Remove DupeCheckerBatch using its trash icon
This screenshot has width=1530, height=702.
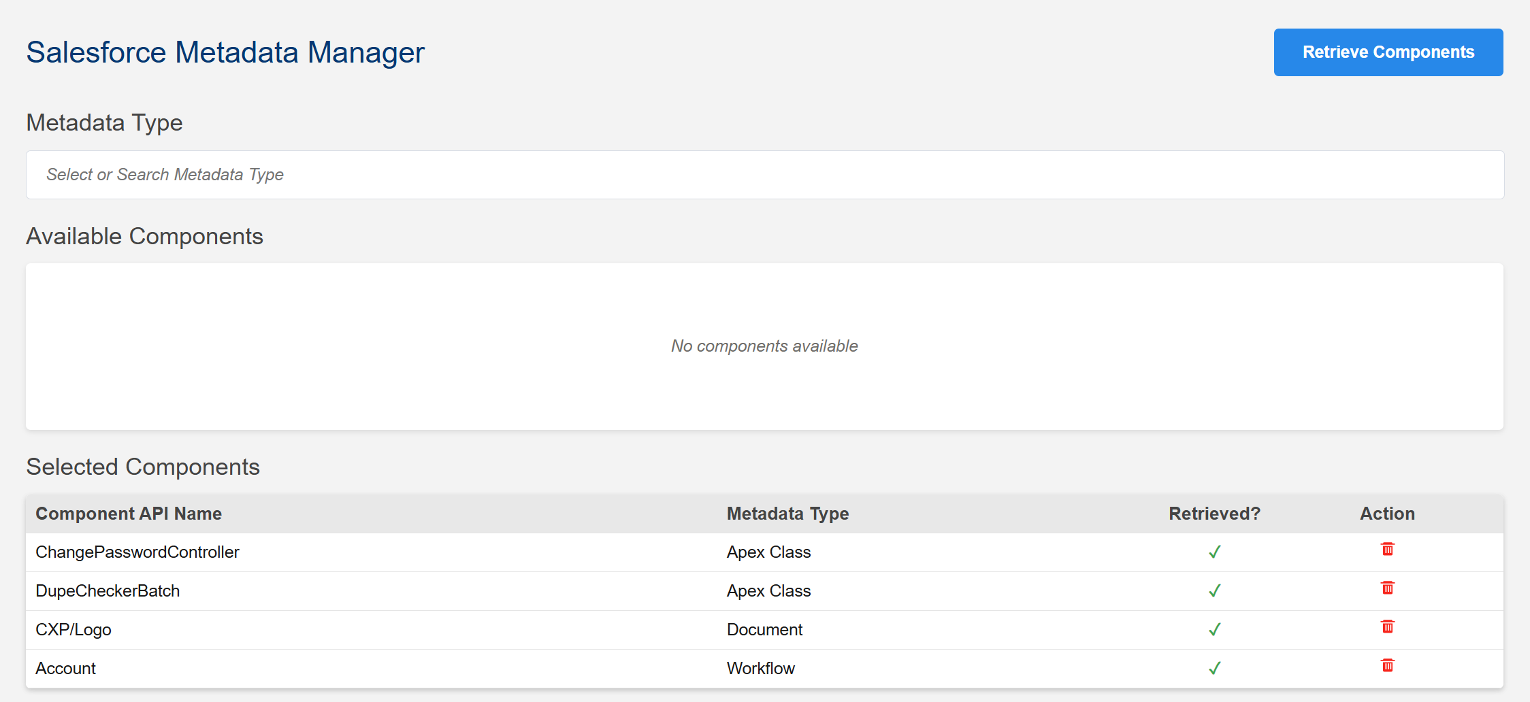pos(1387,588)
